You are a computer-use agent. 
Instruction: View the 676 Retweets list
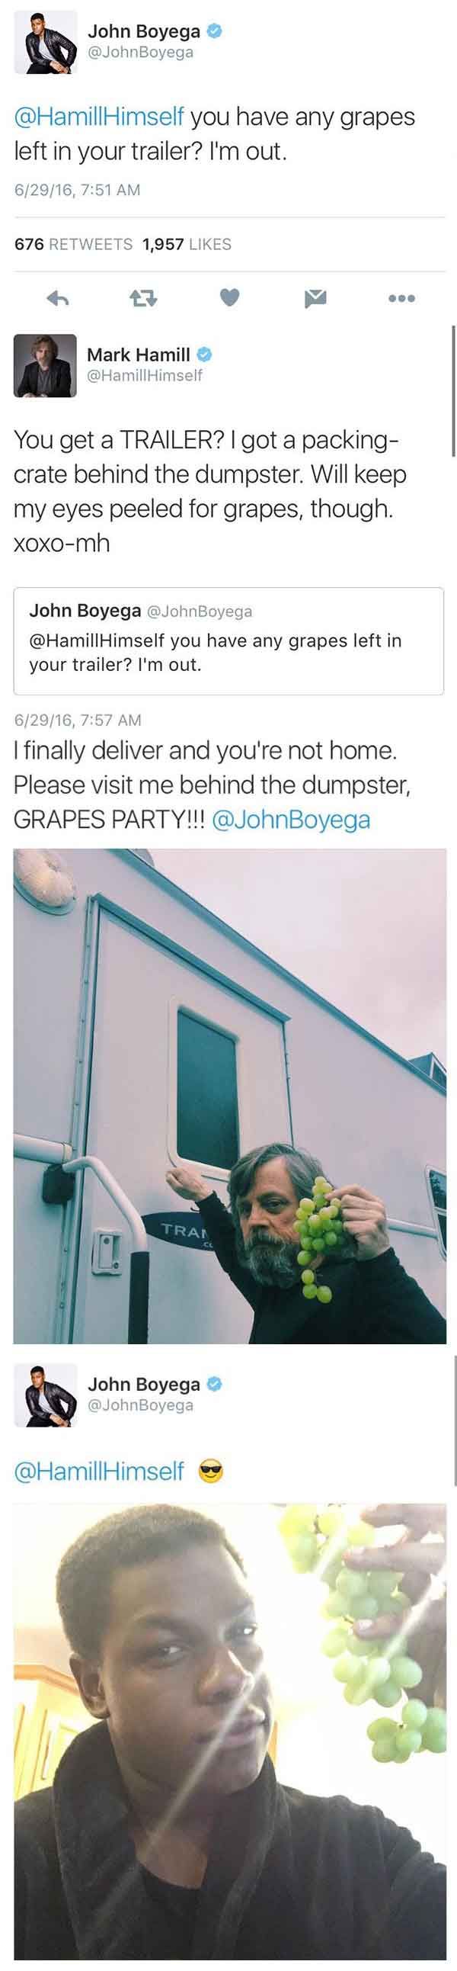coord(74,244)
